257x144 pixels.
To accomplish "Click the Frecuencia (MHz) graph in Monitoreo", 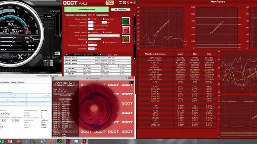I will pos(217,28).
